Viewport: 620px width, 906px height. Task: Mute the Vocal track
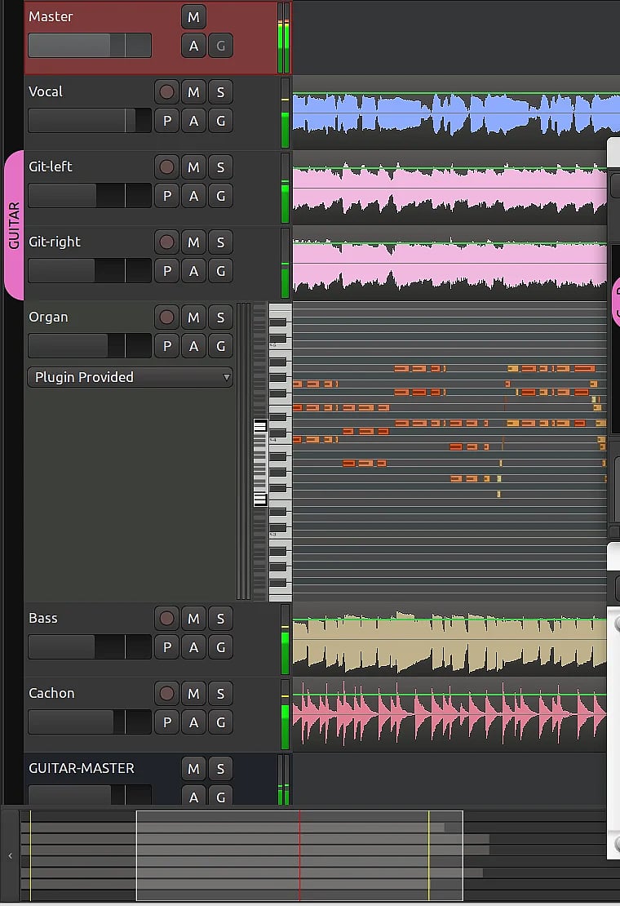[x=193, y=92]
